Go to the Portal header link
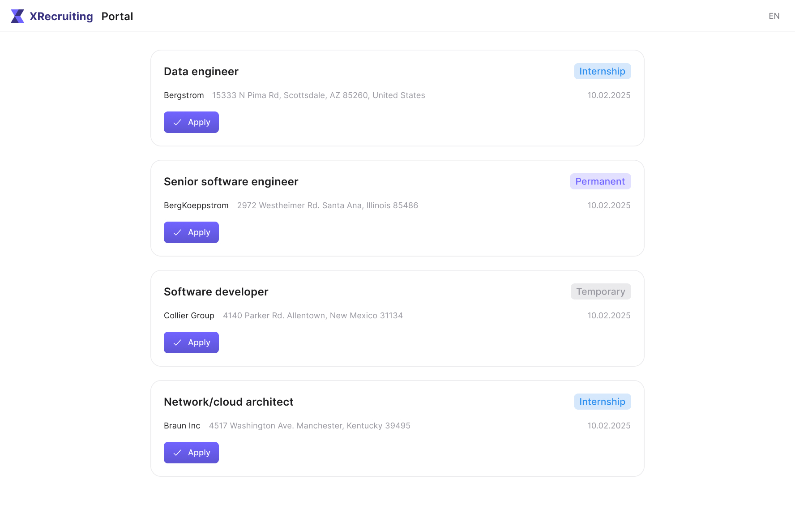The image size is (795, 505). pos(117,16)
